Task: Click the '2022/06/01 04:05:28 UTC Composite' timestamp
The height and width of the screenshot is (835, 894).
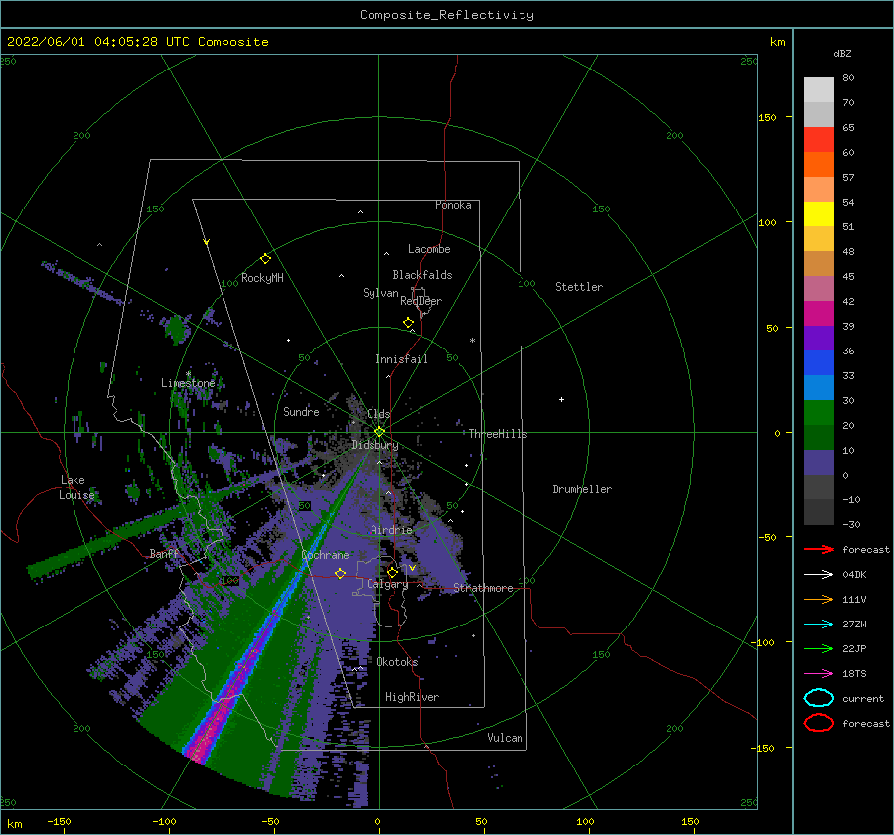Action: pos(137,42)
